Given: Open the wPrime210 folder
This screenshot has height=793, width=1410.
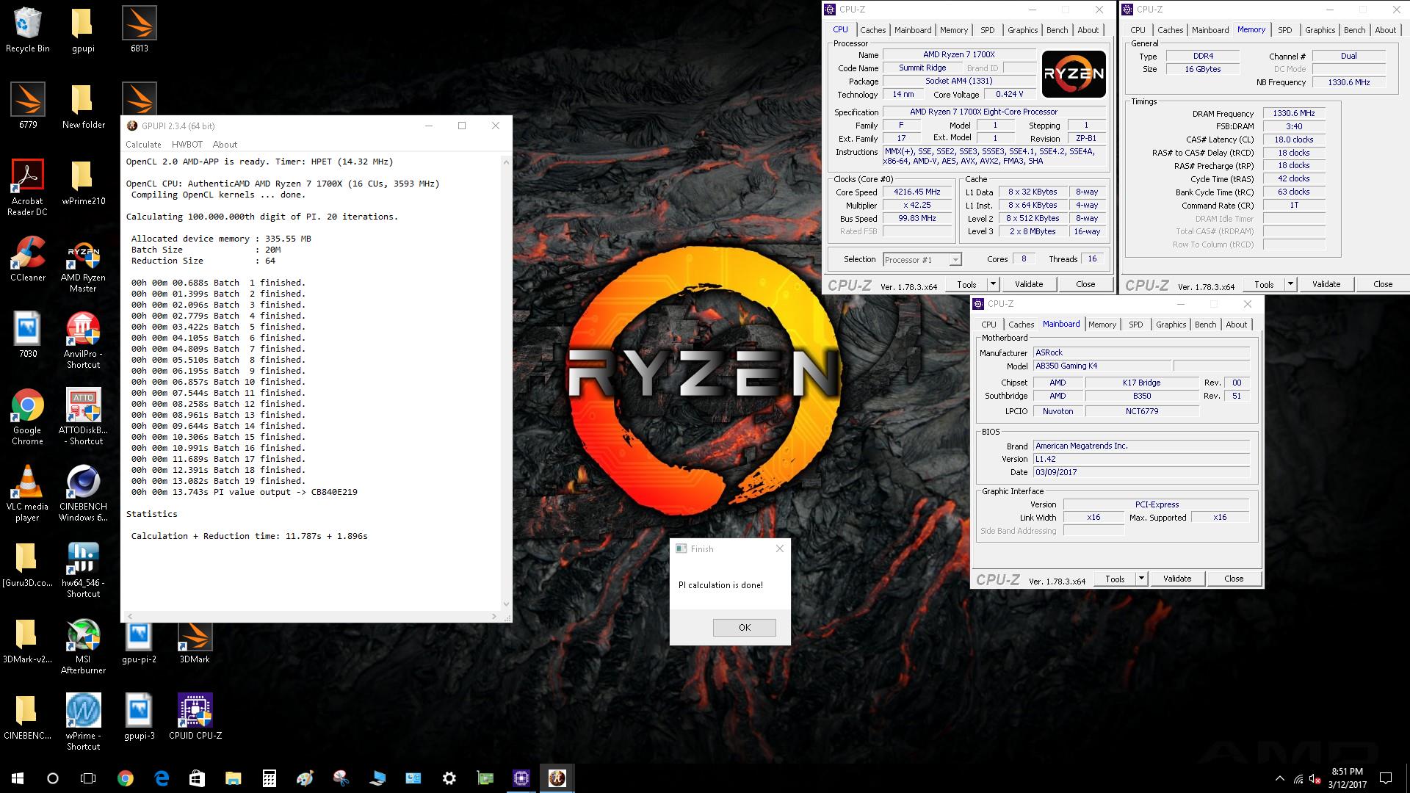Looking at the screenshot, I should click(x=83, y=183).
